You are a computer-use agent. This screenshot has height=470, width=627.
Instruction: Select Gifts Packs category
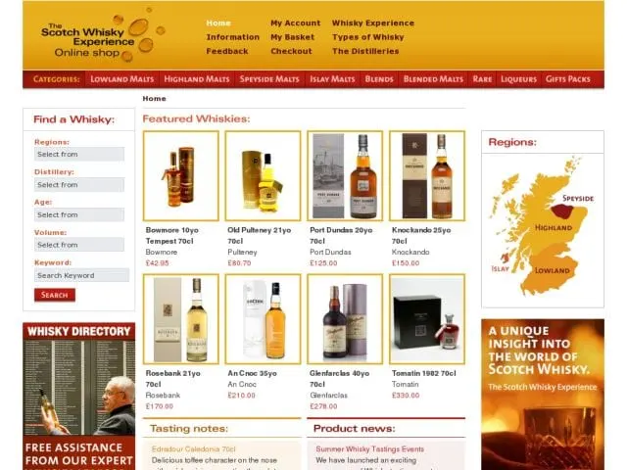click(568, 79)
